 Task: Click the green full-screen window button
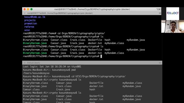[31, 9]
